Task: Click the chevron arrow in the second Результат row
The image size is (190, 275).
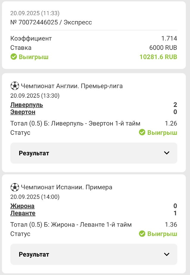Action: coord(167,254)
